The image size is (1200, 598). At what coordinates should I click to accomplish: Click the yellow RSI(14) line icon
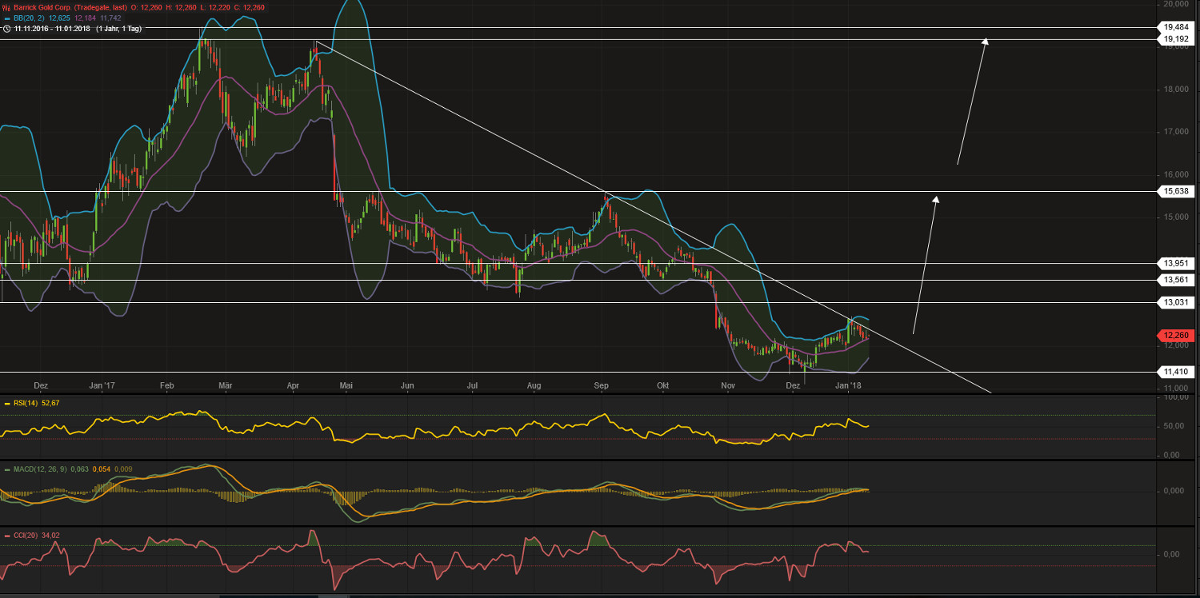point(6,403)
